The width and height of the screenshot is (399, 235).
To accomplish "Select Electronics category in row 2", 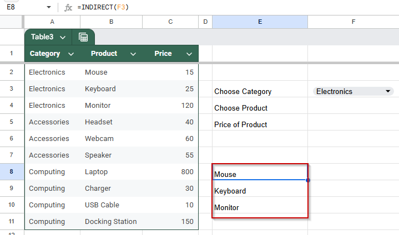I will (x=52, y=72).
